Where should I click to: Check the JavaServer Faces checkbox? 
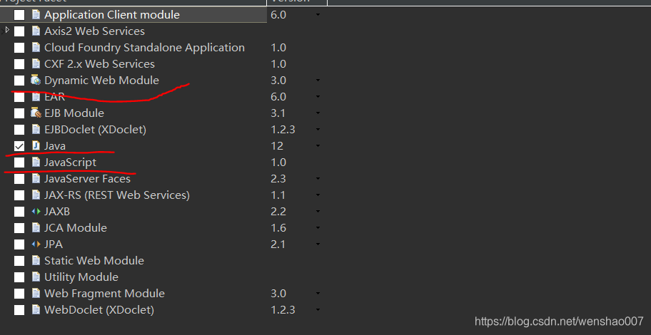[x=19, y=179]
